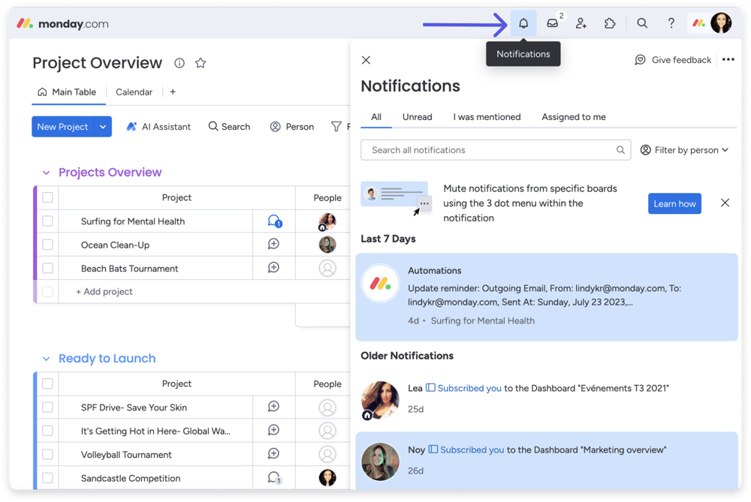Image resolution: width=751 pixels, height=502 pixels.
Task: Click the Learn how button
Action: tap(674, 203)
